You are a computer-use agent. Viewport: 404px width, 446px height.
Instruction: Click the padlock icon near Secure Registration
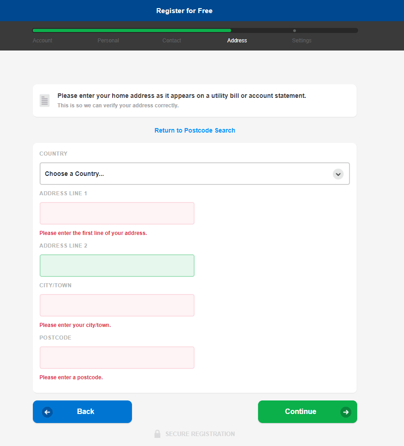(157, 434)
